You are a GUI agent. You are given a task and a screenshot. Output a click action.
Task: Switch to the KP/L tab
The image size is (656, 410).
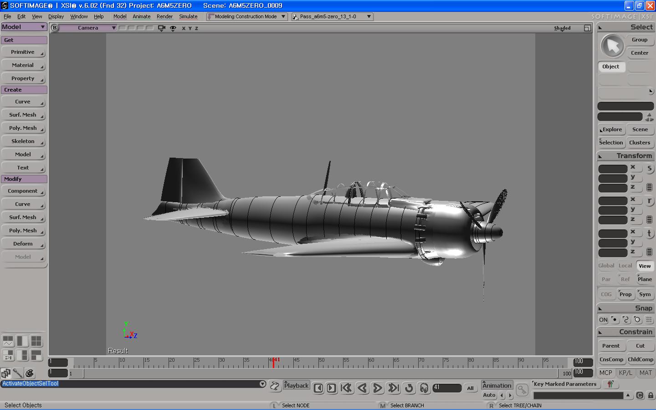(x=625, y=373)
